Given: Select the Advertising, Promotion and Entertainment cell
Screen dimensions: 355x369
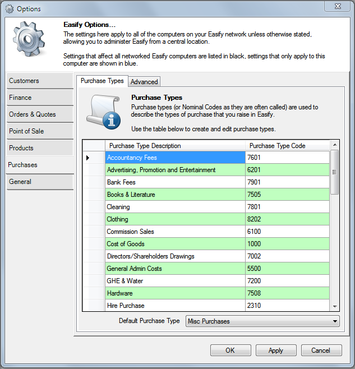Looking at the screenshot, I should pyautogui.click(x=175, y=170).
